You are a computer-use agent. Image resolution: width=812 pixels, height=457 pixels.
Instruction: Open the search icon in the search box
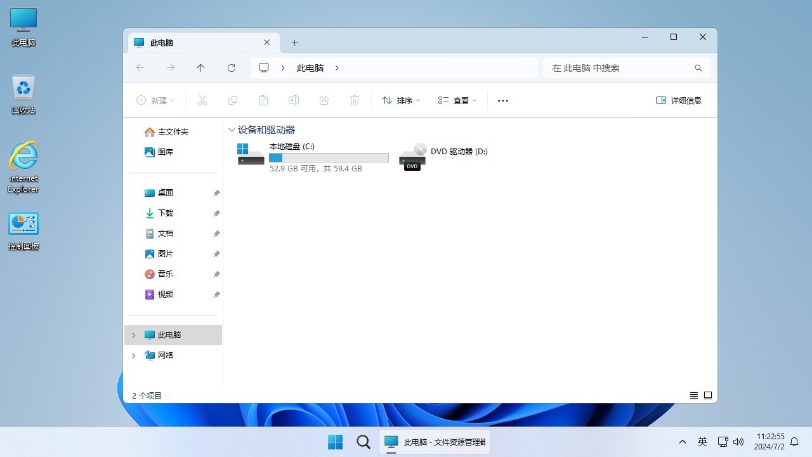pyautogui.click(x=698, y=68)
